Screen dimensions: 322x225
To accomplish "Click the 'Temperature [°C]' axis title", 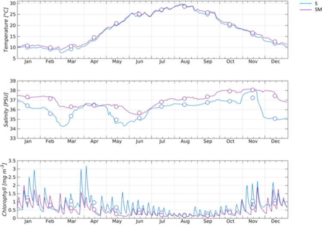I will (6, 30).
